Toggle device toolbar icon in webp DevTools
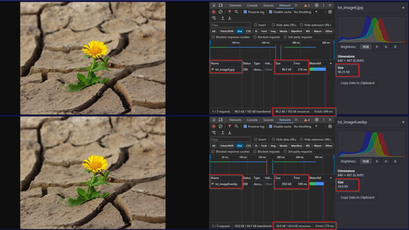This screenshot has width=409, height=230. [x=220, y=120]
